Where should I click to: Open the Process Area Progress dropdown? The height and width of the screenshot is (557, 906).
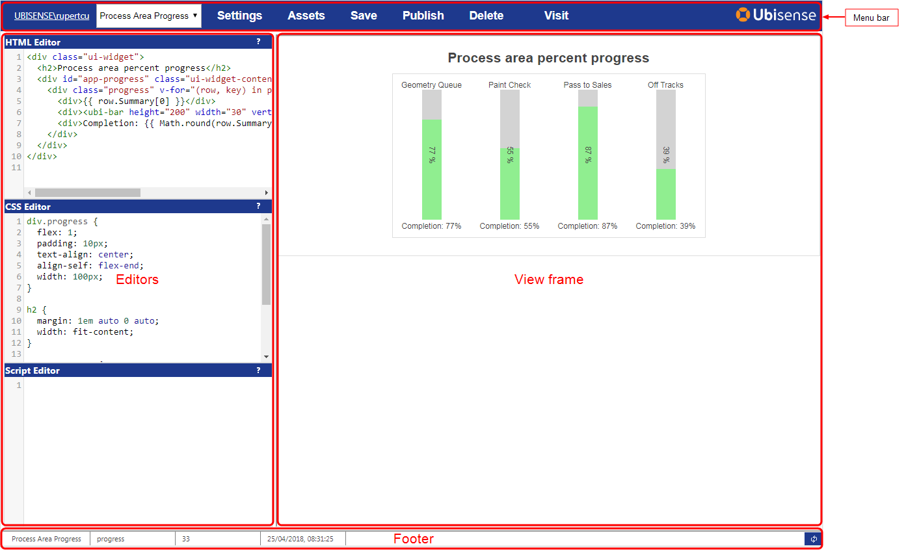coord(149,16)
